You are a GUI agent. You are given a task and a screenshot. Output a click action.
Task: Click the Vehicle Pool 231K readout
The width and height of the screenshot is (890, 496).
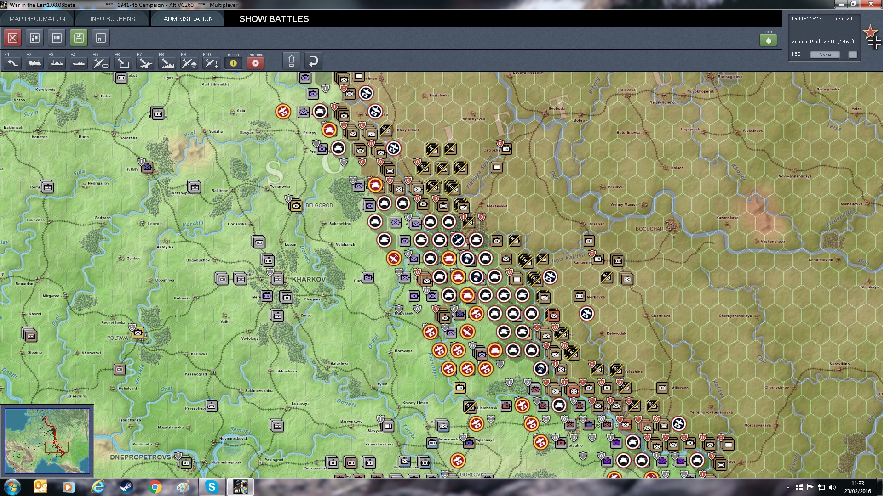(822, 41)
